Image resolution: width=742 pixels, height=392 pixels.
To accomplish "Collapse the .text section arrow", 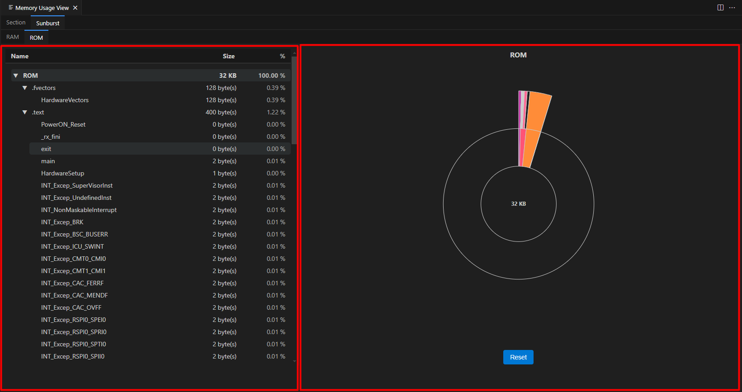I will click(25, 113).
